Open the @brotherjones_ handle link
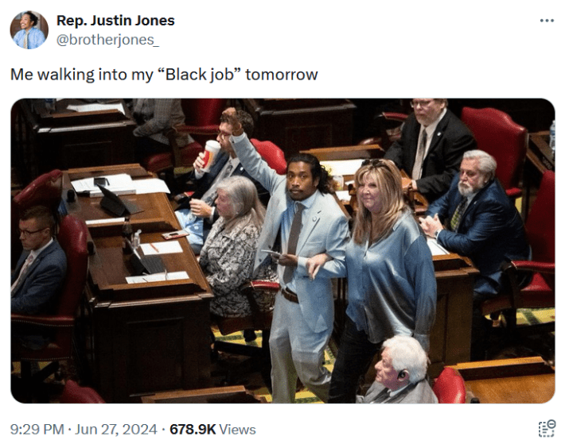The width and height of the screenshot is (565, 448). tap(107, 40)
